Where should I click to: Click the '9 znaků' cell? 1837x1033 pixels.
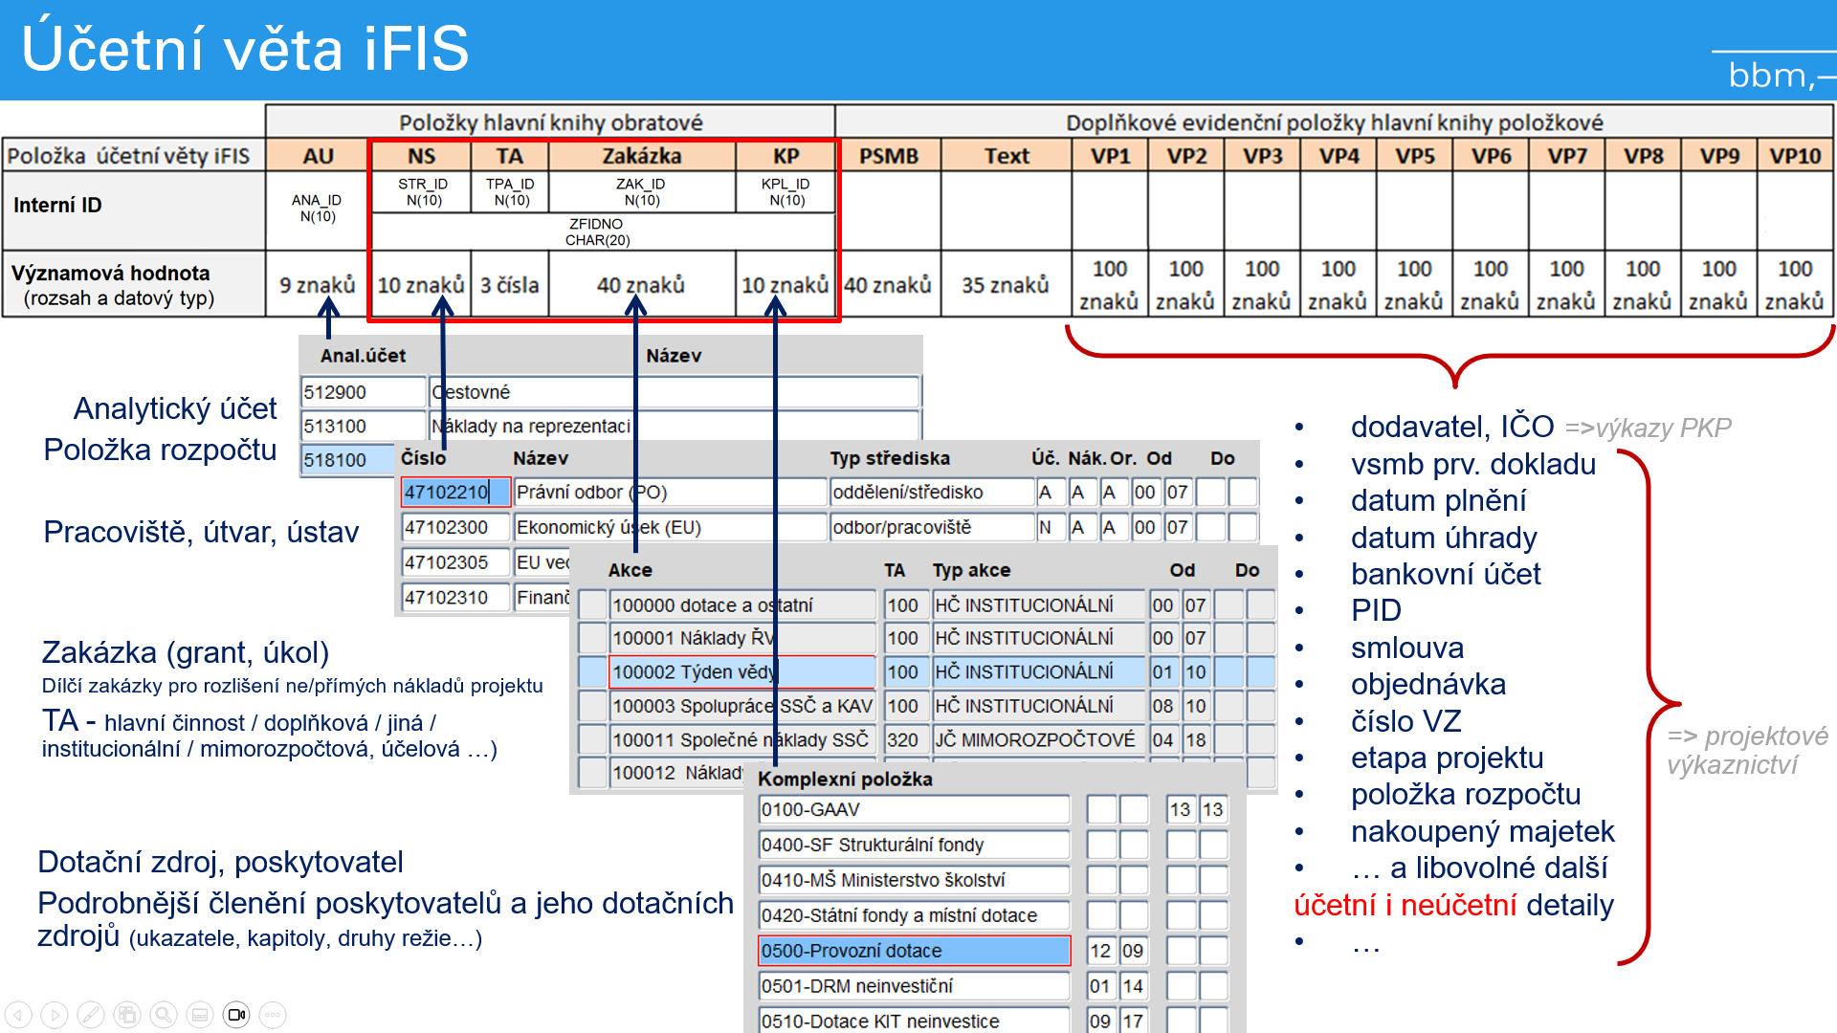[317, 285]
